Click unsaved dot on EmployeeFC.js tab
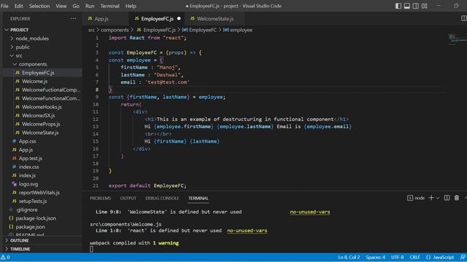Image resolution: width=467 pixels, height=262 pixels. [x=179, y=18]
